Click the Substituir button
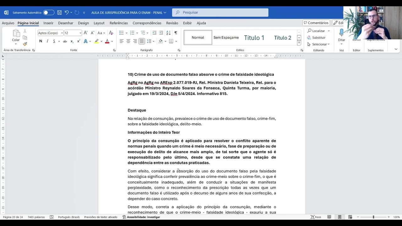This screenshot has width=402, height=226. click(317, 38)
